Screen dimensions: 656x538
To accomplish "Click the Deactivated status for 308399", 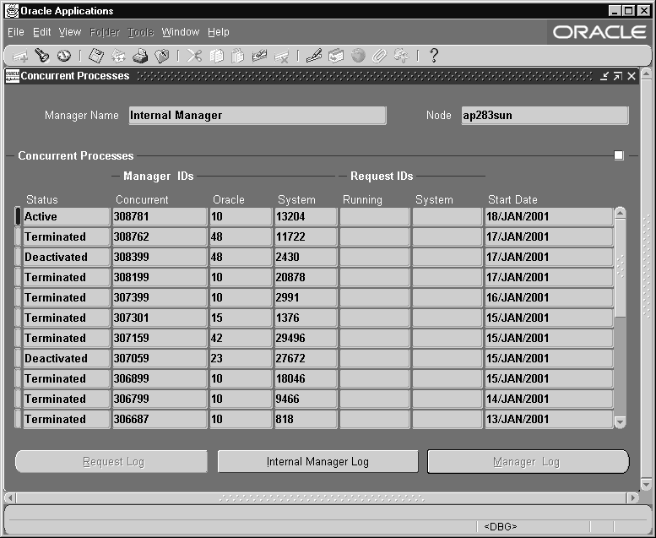I will point(66,257).
